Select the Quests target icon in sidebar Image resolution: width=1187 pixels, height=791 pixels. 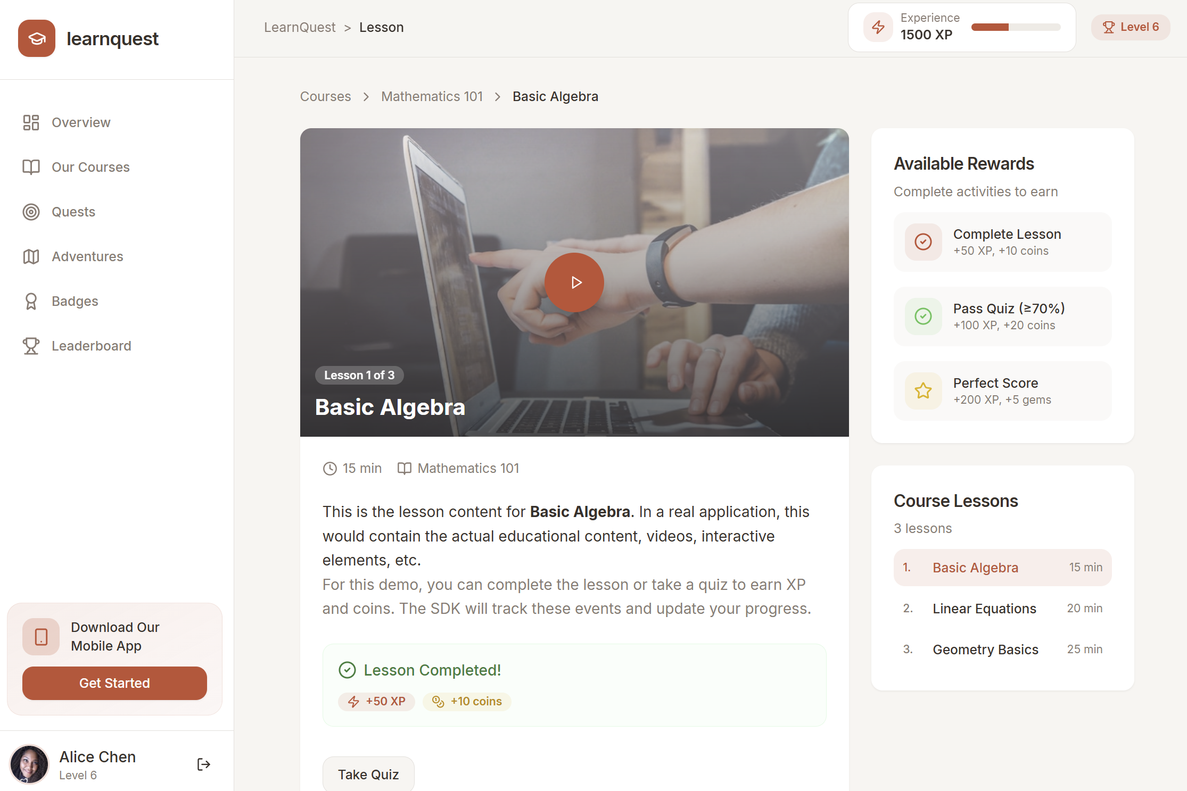click(31, 212)
